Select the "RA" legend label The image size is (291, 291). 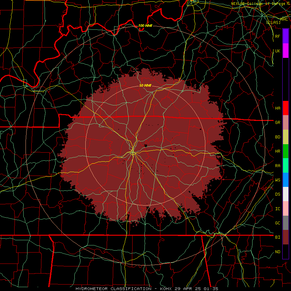click(277, 166)
